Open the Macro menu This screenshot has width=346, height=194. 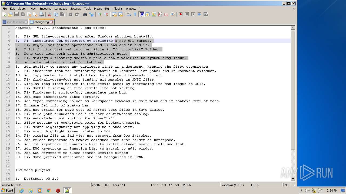[x=98, y=9]
